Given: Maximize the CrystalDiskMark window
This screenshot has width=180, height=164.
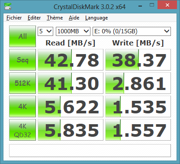Looking at the screenshot, I should (x=152, y=5).
